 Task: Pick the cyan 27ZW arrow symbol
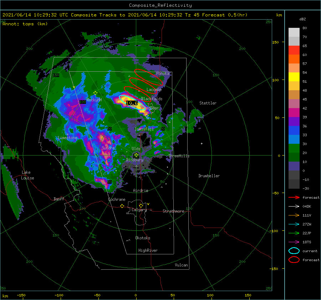294,224
